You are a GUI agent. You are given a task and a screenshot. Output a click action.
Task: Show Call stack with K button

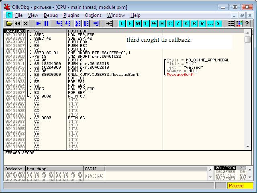(x=186, y=24)
